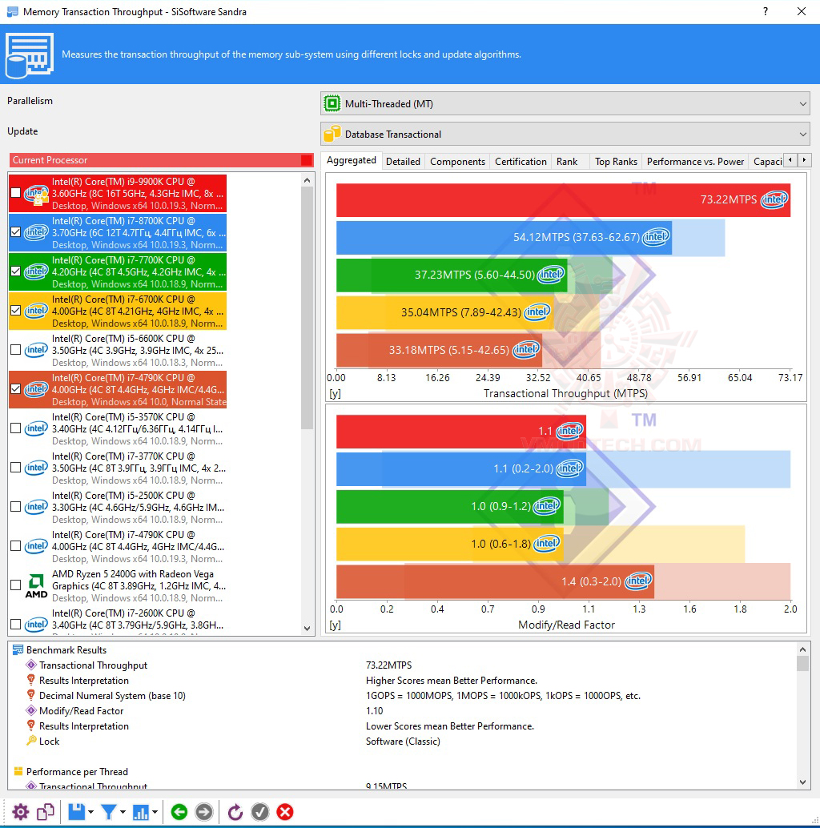Image resolution: width=820 pixels, height=828 pixels.
Task: Click the Multi-Threaded chip icon
Action: [x=332, y=103]
